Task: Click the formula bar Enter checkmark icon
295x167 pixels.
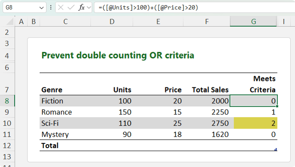Action: [71, 7]
